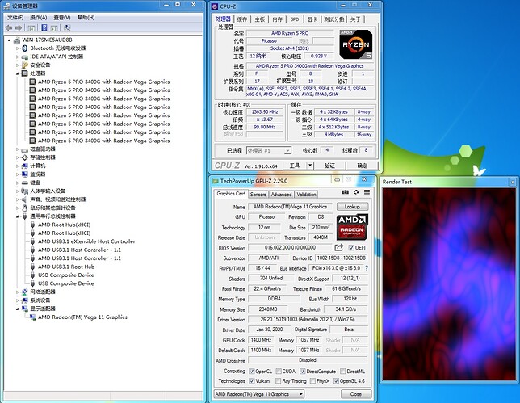Click the Ryzen 5 logo in CPU-Z

pos(356,44)
